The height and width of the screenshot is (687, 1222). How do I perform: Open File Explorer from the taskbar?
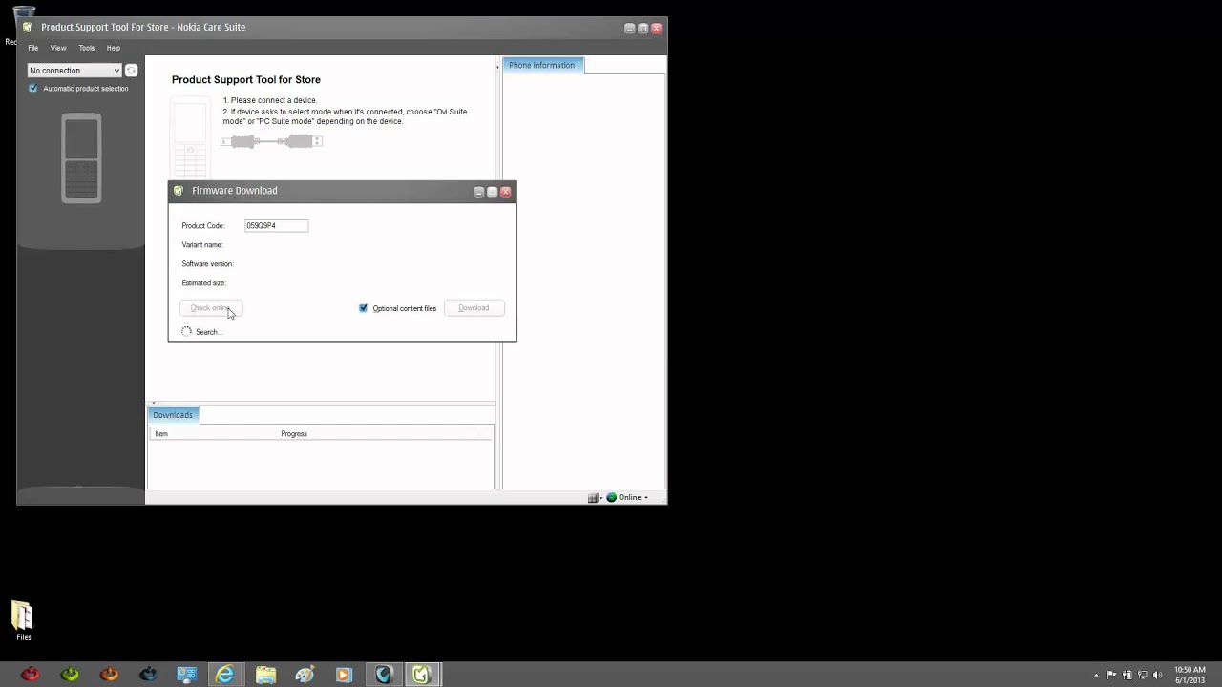[265, 675]
